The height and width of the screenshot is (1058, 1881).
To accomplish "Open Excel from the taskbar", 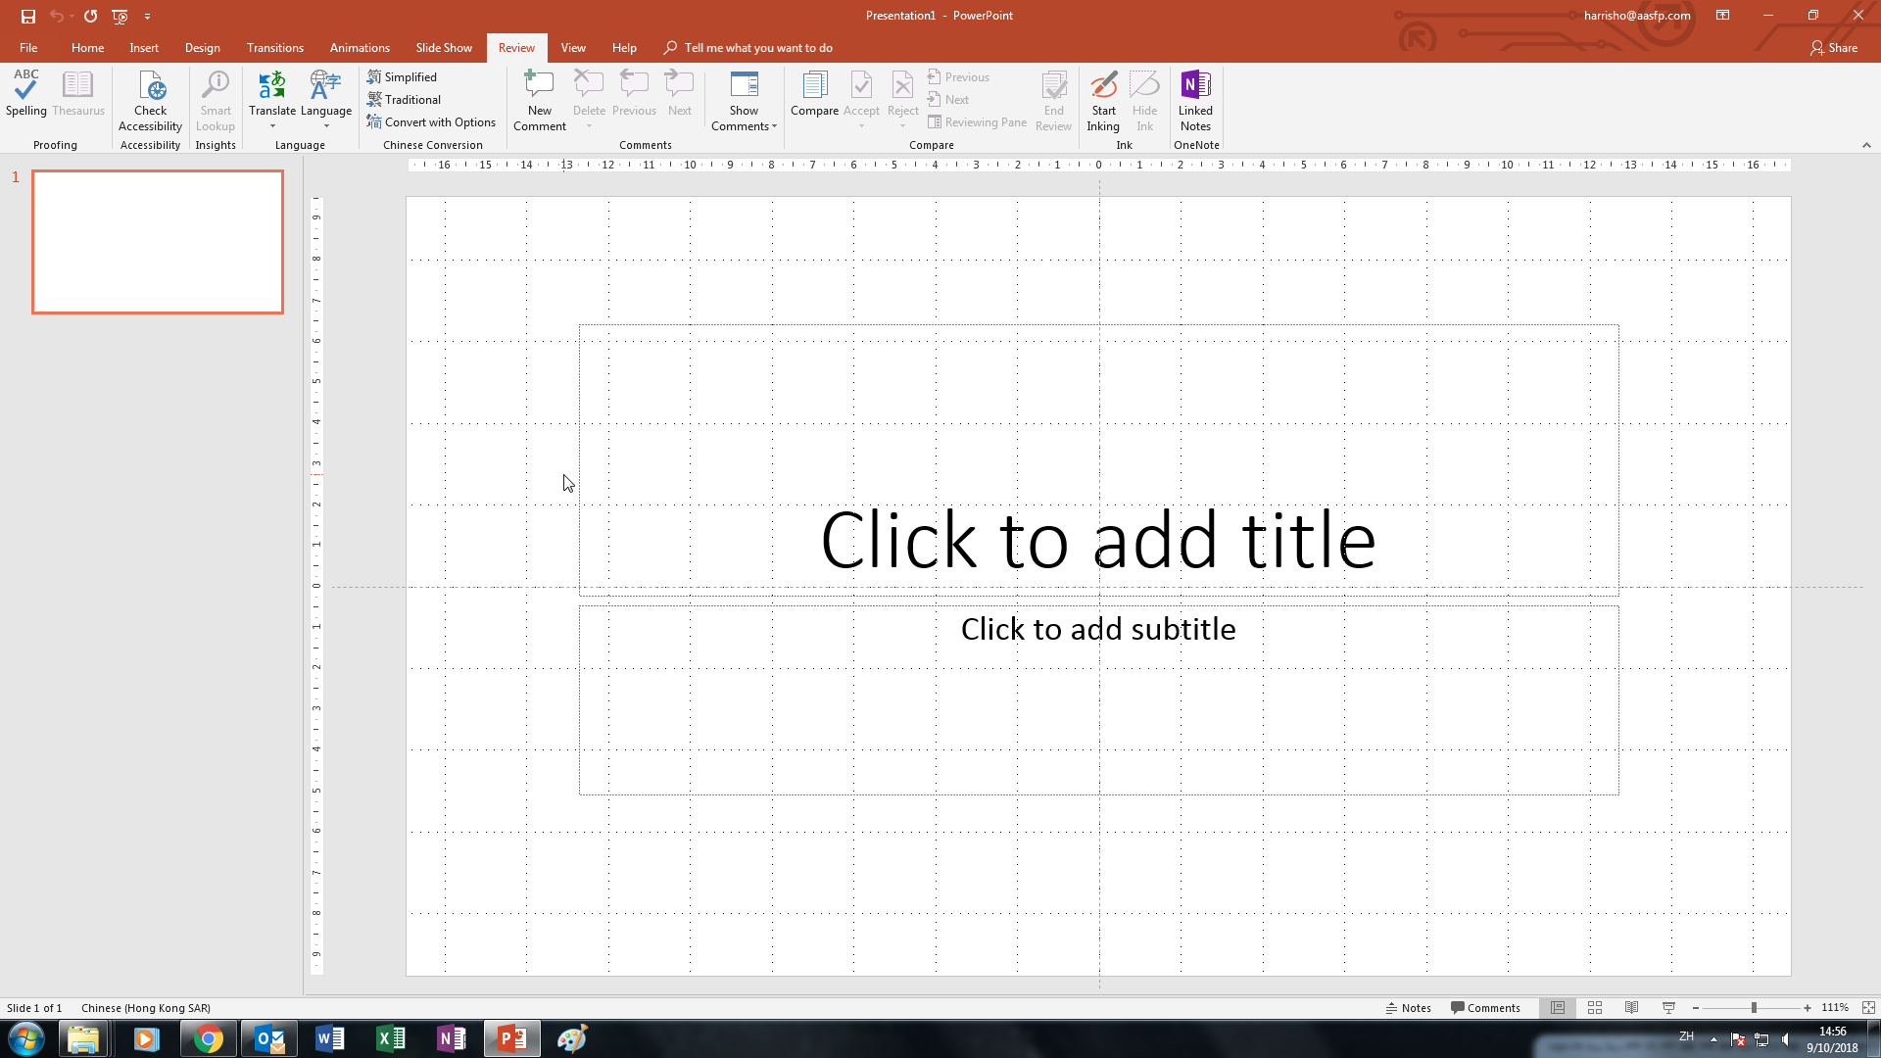I will click(x=391, y=1038).
